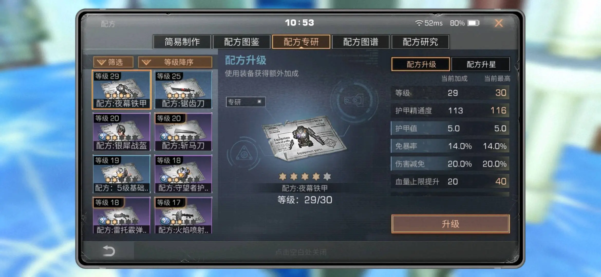This screenshot has height=277, width=601.
Task: Open the 等级降序 sort dropdown
Action: click(x=175, y=62)
